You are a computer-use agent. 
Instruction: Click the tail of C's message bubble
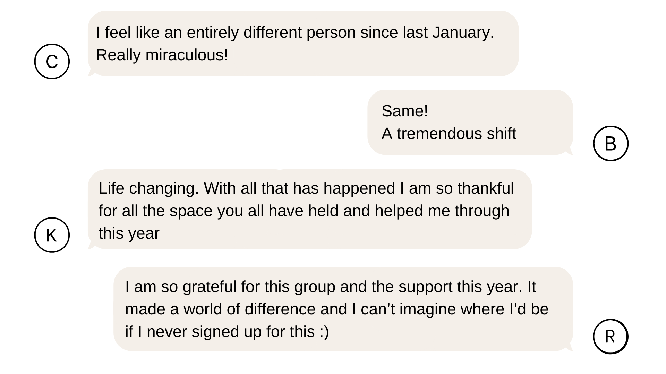92,72
